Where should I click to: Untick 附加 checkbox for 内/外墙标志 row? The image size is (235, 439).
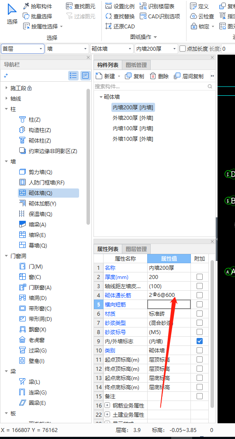point(200,341)
